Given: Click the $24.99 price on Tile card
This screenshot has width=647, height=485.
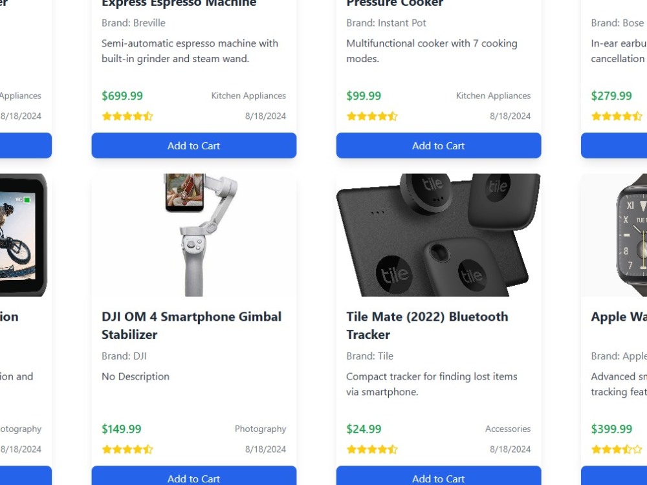Looking at the screenshot, I should point(364,429).
